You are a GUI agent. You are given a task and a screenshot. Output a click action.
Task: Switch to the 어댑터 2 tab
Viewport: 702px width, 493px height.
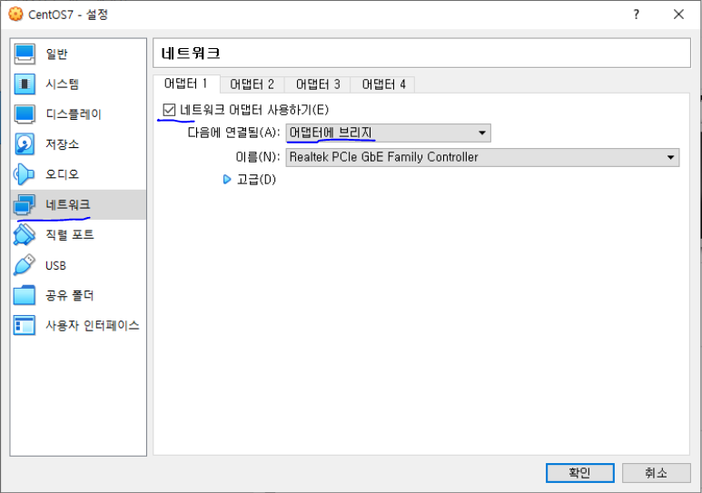[x=252, y=84]
